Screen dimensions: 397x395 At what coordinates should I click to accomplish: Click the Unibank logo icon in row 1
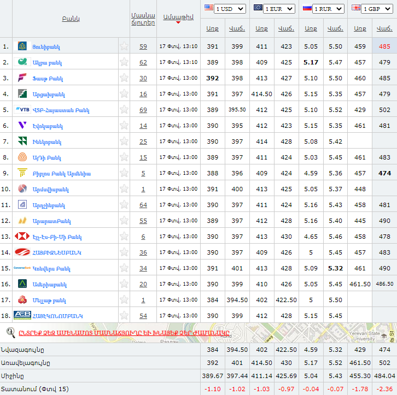pos(22,46)
